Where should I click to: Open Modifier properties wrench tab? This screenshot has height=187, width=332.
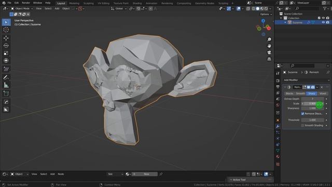(278, 126)
